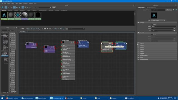Expand the Extra Attributes section
Screen dimensions: 178x100
139,59
